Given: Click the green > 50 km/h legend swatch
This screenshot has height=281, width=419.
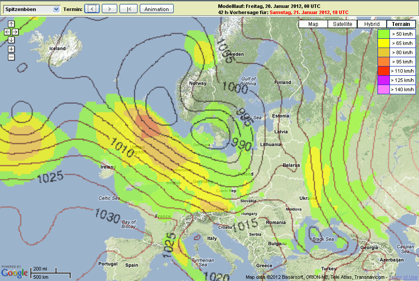Looking at the screenshot, I should click(x=383, y=34).
